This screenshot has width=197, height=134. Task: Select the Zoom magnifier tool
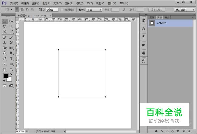coord(11,70)
